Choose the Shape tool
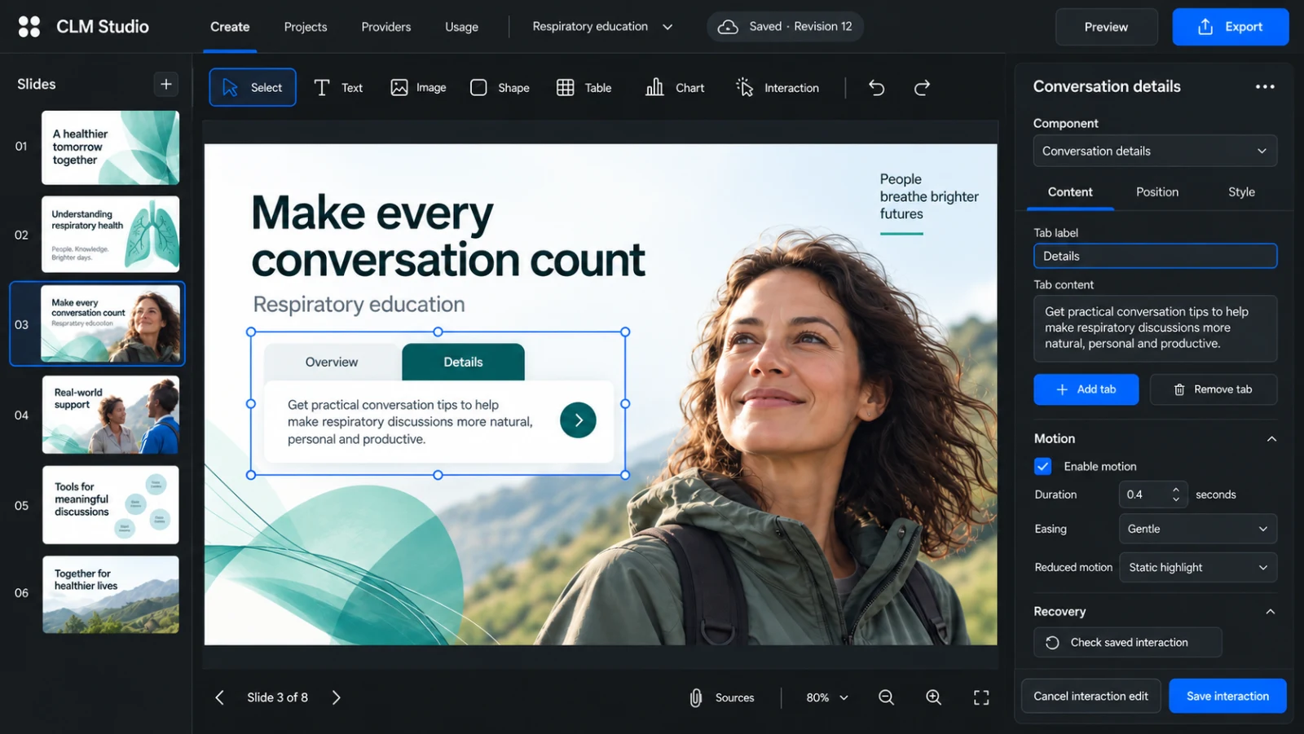The width and height of the screenshot is (1304, 734). pyautogui.click(x=500, y=87)
